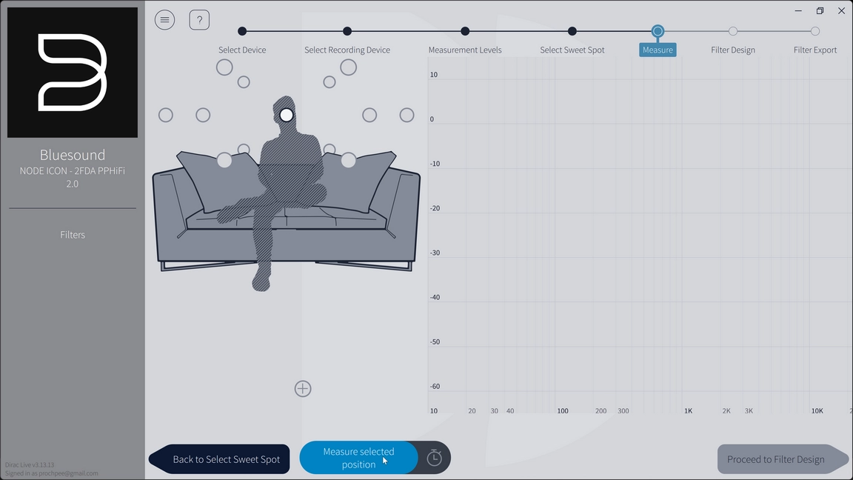Select the highlighted head-center microphone position

[287, 115]
